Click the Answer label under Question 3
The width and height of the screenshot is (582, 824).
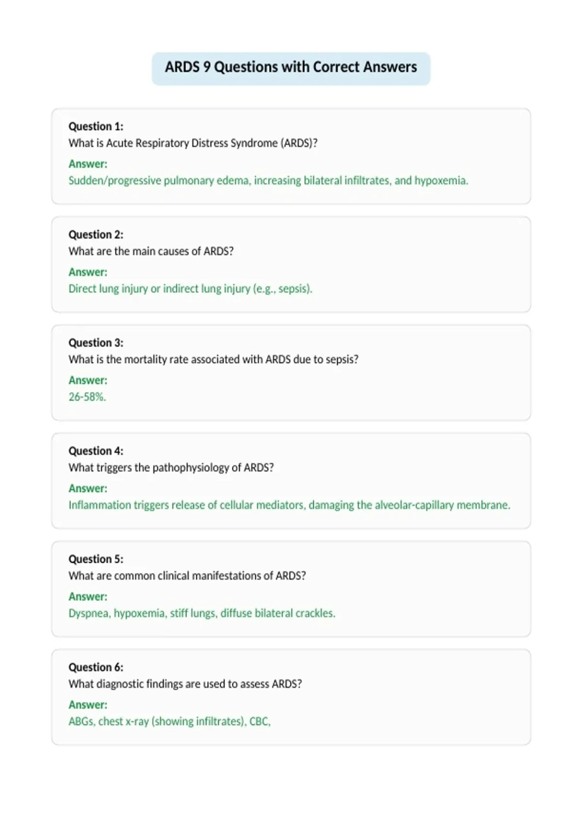88,380
